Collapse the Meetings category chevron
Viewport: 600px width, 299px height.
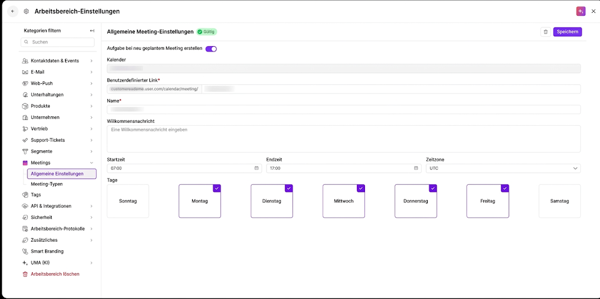[91, 163]
